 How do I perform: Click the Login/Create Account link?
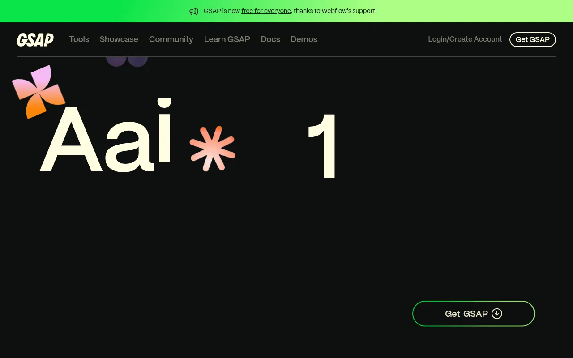click(x=465, y=39)
